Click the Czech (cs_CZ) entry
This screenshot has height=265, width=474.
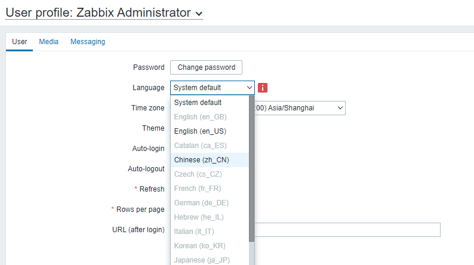click(198, 174)
